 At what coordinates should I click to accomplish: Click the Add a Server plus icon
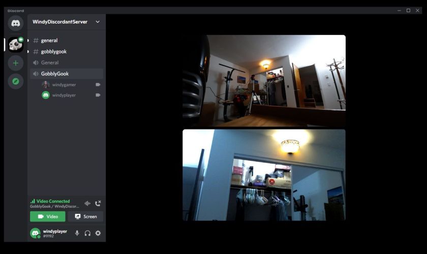[x=16, y=63]
